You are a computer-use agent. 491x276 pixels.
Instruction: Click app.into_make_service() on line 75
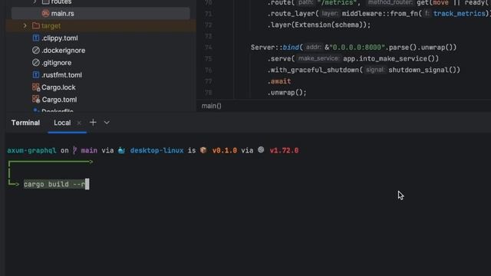[390, 58]
